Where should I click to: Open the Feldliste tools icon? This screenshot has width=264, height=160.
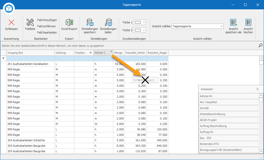(x=30, y=22)
